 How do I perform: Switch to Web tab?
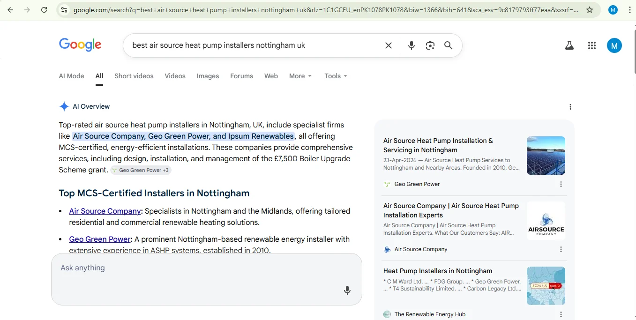point(271,76)
